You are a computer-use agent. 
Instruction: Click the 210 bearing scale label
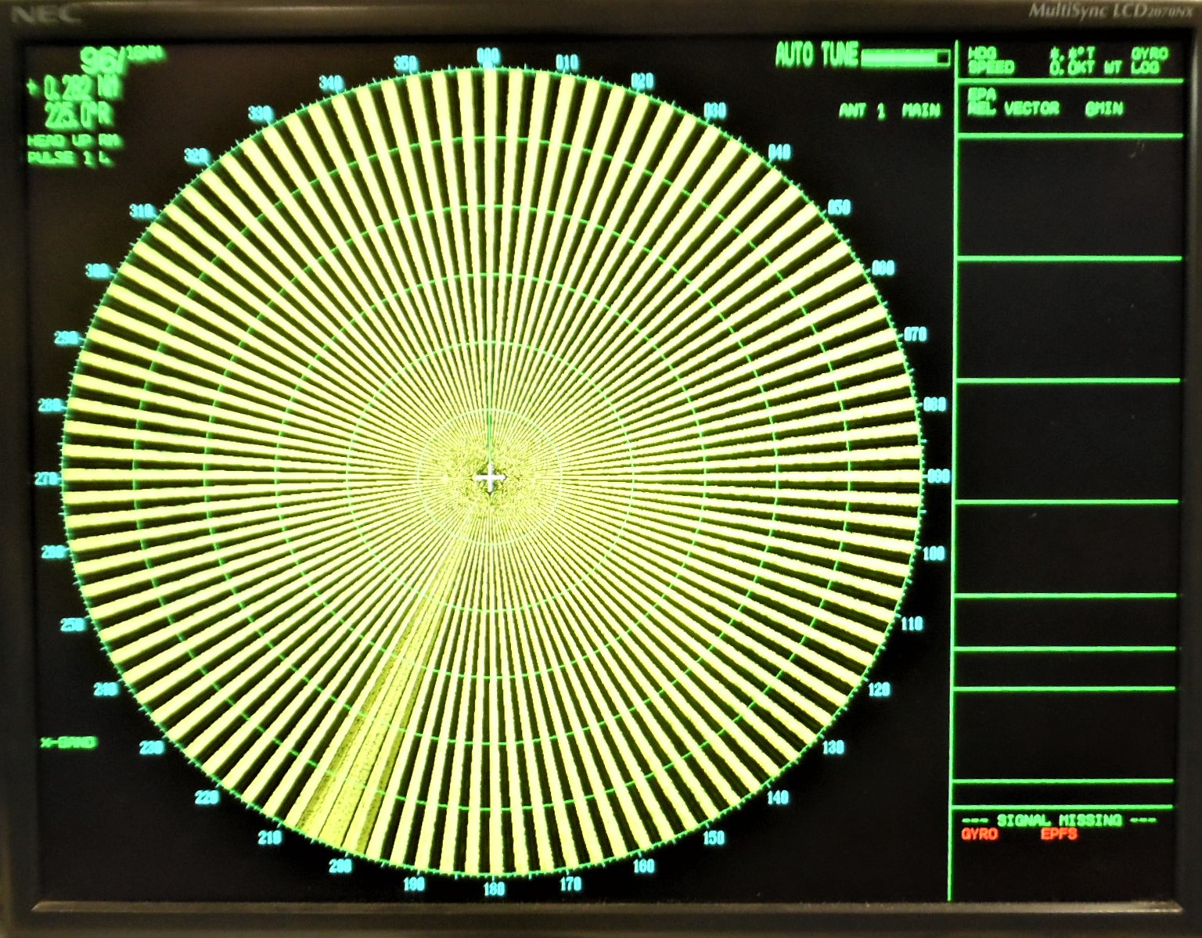pyautogui.click(x=269, y=838)
